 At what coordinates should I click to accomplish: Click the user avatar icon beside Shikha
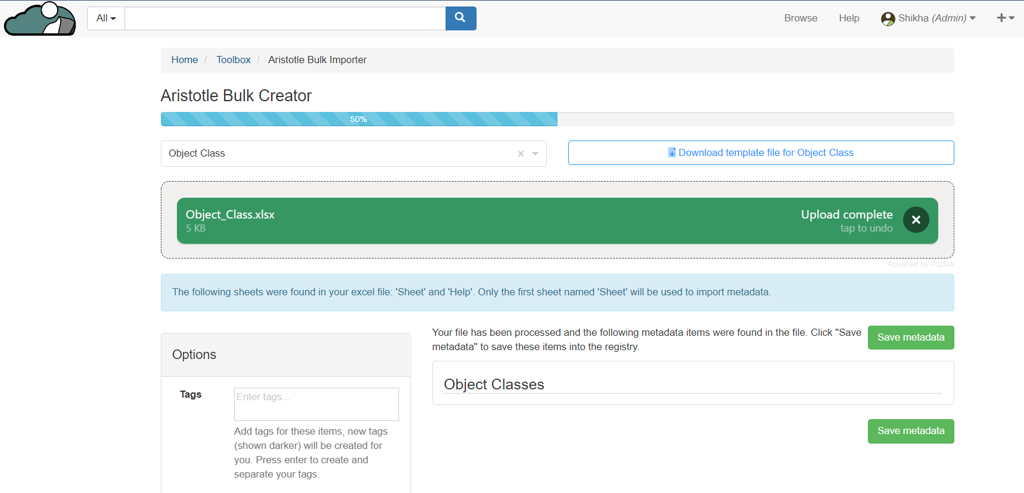(888, 19)
